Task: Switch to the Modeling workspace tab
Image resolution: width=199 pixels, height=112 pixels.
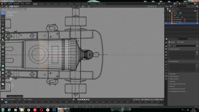Action: (x=41, y=4)
